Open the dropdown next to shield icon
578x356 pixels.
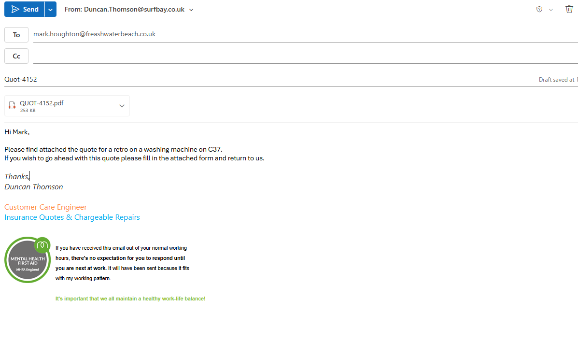(551, 10)
